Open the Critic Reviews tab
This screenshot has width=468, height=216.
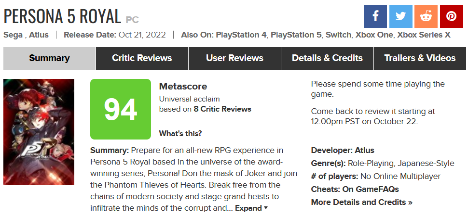(142, 58)
